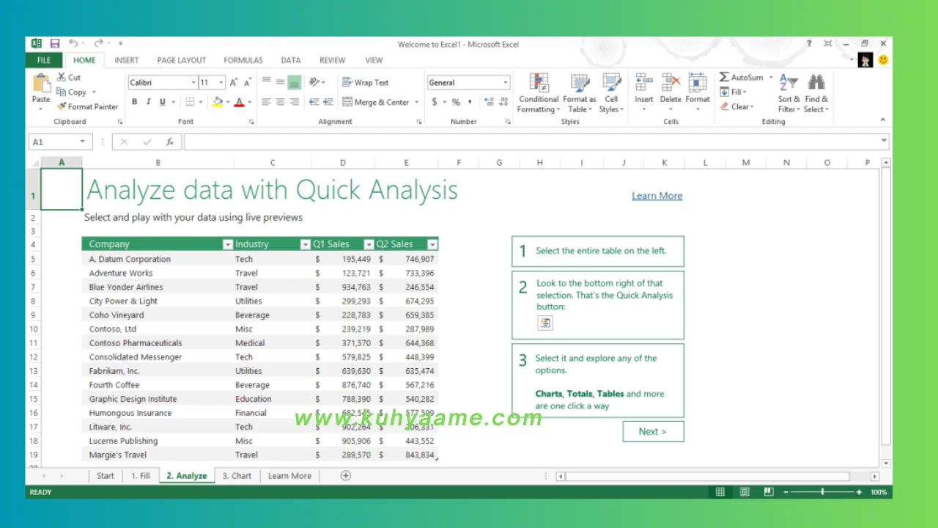This screenshot has width=938, height=528.
Task: Open Find & Select binoculars menu
Action: [x=816, y=93]
